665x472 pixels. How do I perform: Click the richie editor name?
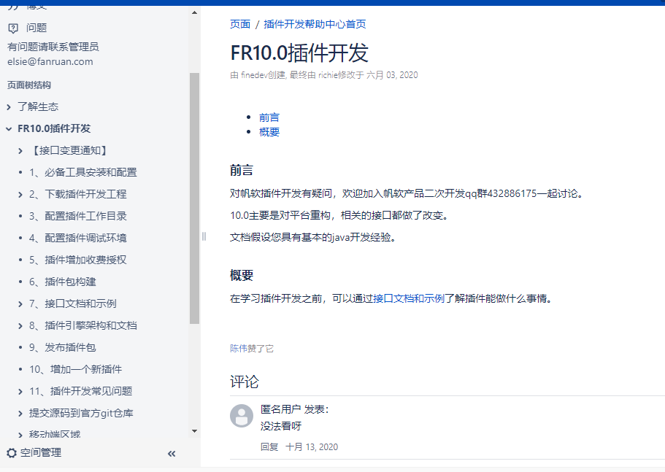pos(328,75)
